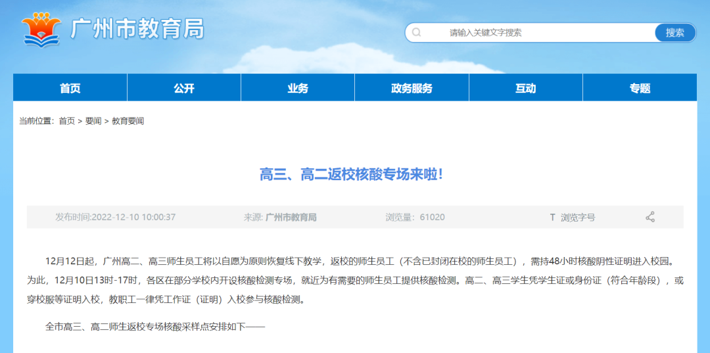Click 教育要闻 in the breadcrumb trail

coord(128,122)
